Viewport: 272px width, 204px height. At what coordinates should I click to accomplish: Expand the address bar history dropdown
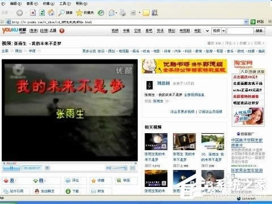(x=246, y=22)
